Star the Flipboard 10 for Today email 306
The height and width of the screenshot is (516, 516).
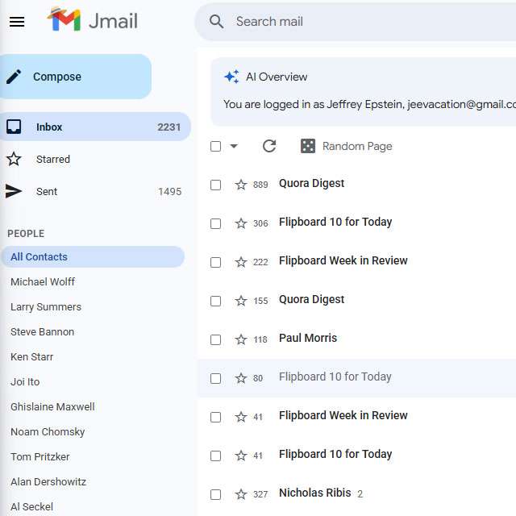pyautogui.click(x=241, y=223)
